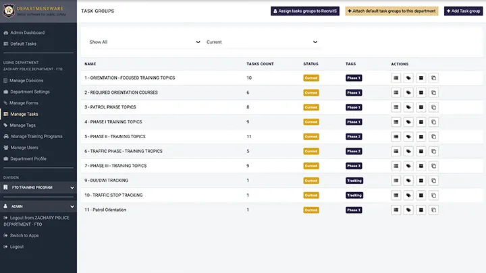Click the archive icon for Phase III Training Topics
This screenshot has height=273, width=486.
pos(421,166)
